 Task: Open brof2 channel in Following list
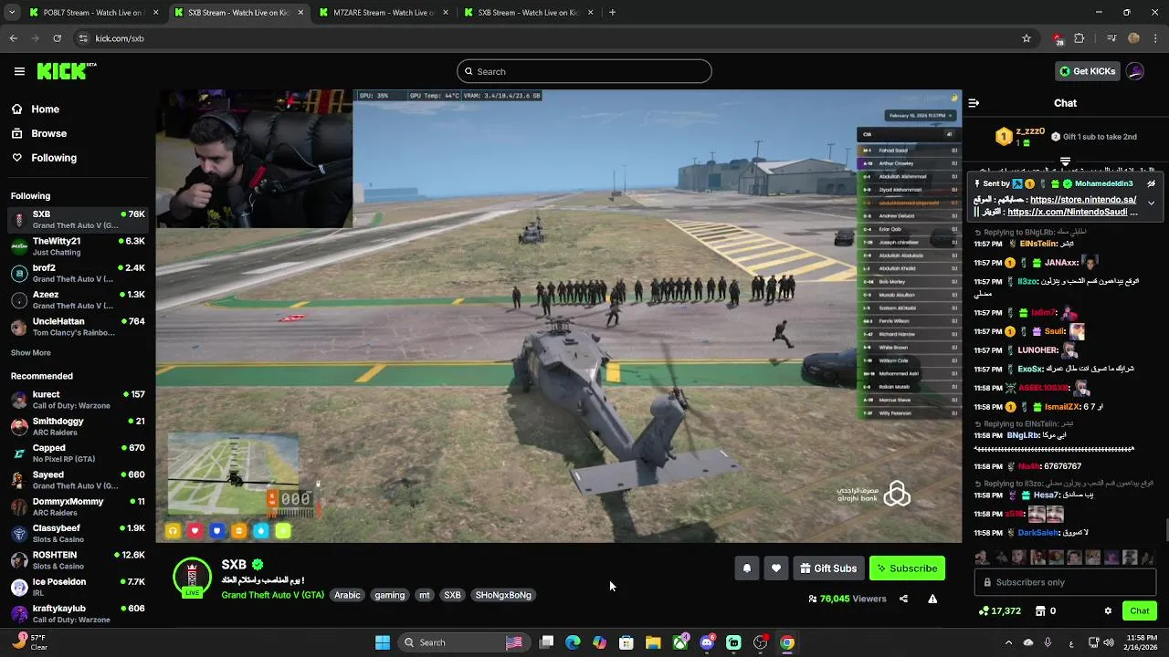click(x=78, y=273)
